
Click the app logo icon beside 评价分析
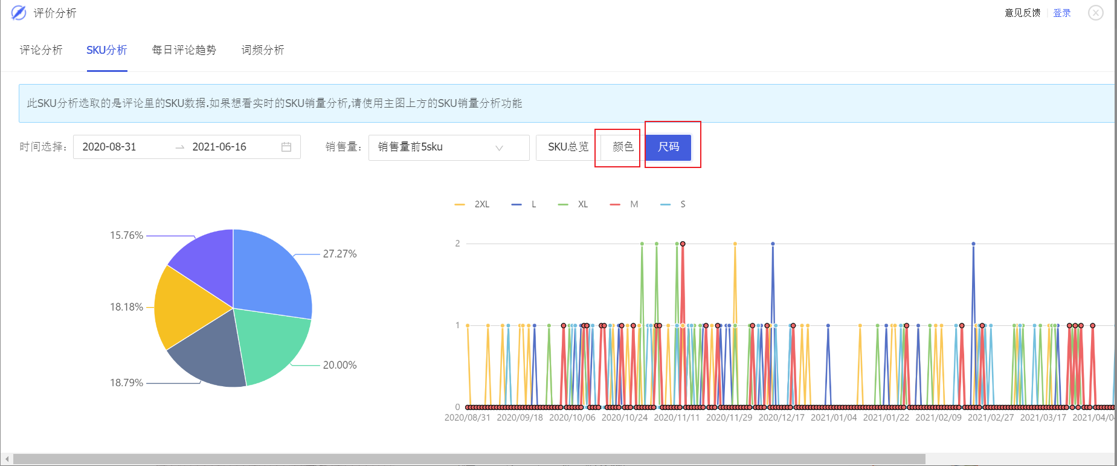tap(19, 13)
